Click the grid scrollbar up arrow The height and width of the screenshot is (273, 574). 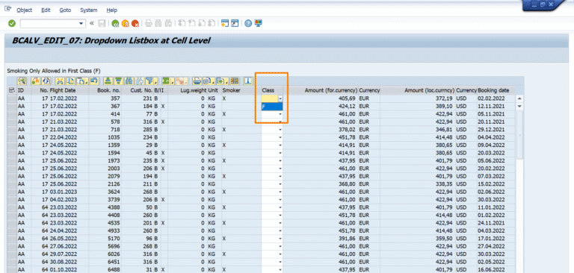519,98
